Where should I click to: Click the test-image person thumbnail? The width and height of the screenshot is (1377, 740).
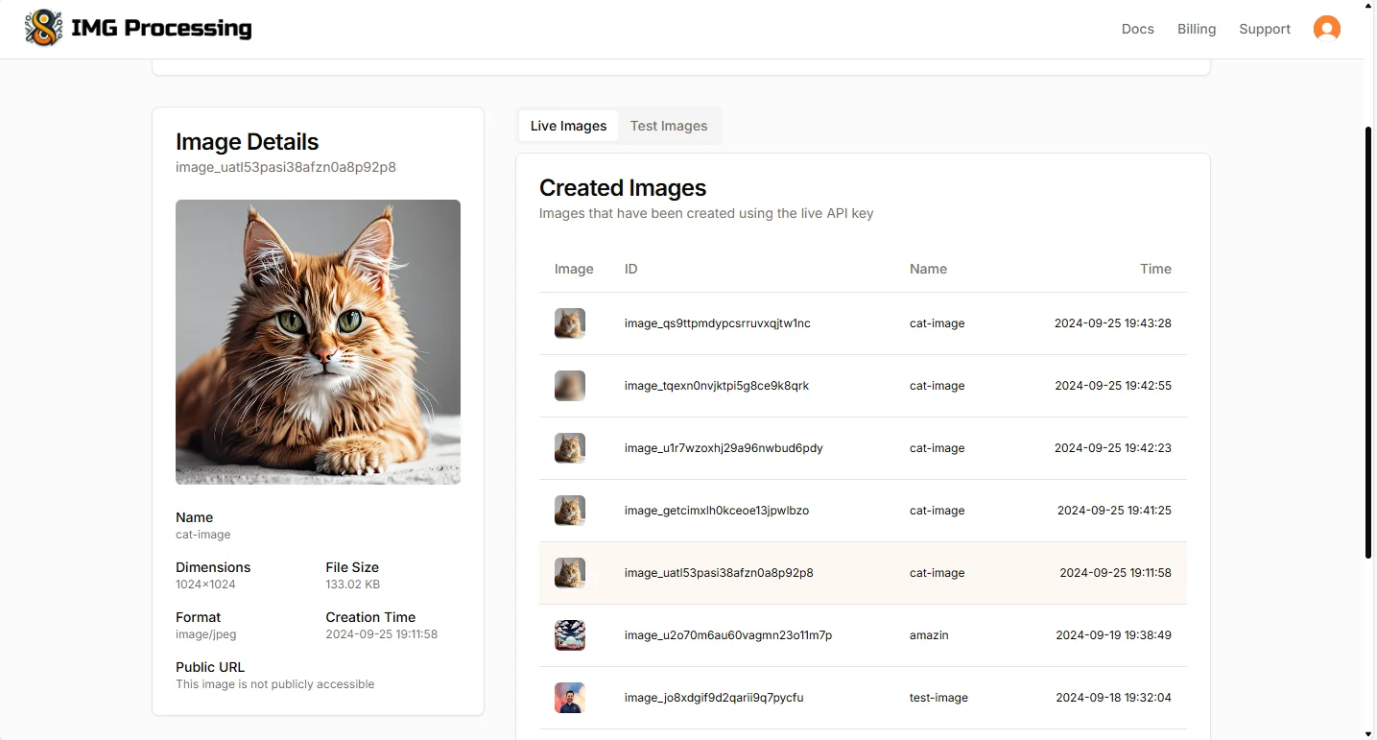tap(570, 698)
